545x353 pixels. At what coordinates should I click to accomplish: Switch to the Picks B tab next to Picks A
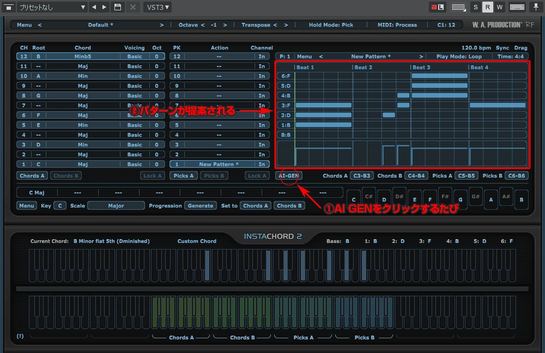tap(214, 176)
